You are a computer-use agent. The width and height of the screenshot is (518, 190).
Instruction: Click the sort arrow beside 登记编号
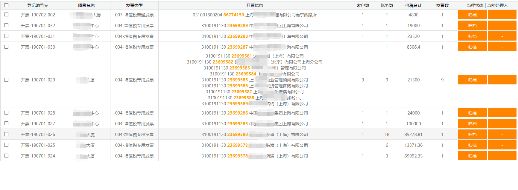(x=46, y=6)
